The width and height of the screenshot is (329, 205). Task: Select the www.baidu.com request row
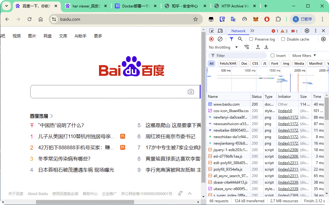(266, 104)
